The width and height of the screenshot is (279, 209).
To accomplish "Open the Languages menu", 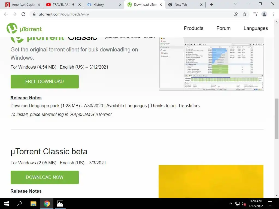I will 256,28.
